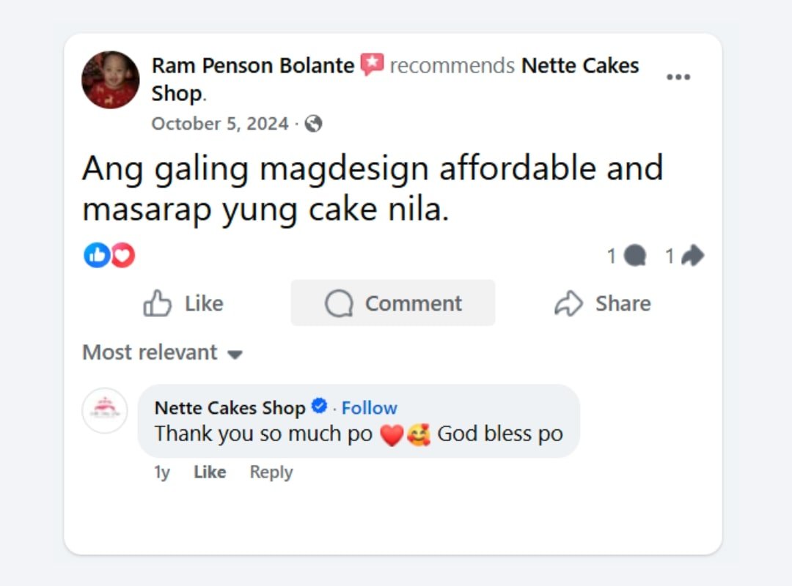Click the Ram Penson Bolante name link
The width and height of the screenshot is (792, 586).
[253, 66]
